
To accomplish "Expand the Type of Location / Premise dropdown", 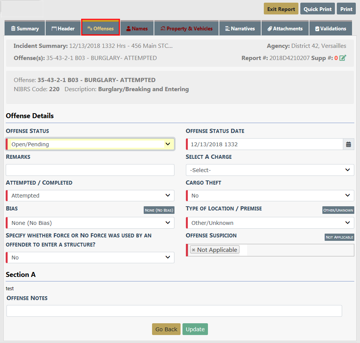I will pos(270,223).
